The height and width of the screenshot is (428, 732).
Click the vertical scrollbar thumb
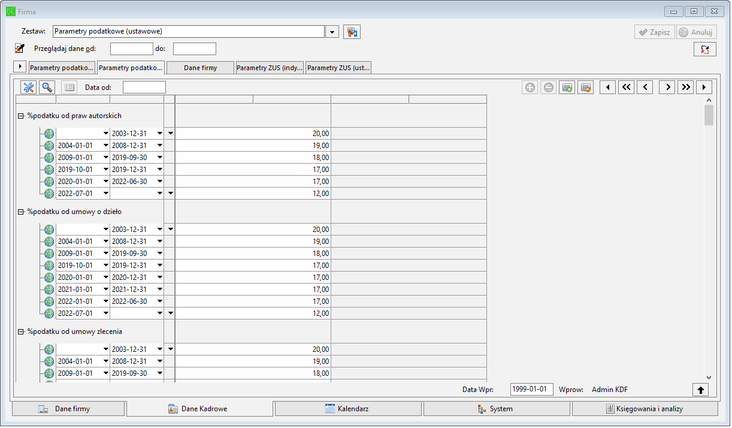pyautogui.click(x=709, y=115)
